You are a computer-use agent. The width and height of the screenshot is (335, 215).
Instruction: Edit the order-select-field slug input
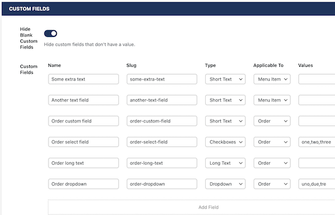[x=162, y=142]
